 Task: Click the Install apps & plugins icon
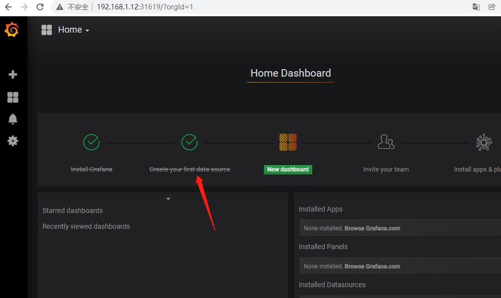coord(484,142)
